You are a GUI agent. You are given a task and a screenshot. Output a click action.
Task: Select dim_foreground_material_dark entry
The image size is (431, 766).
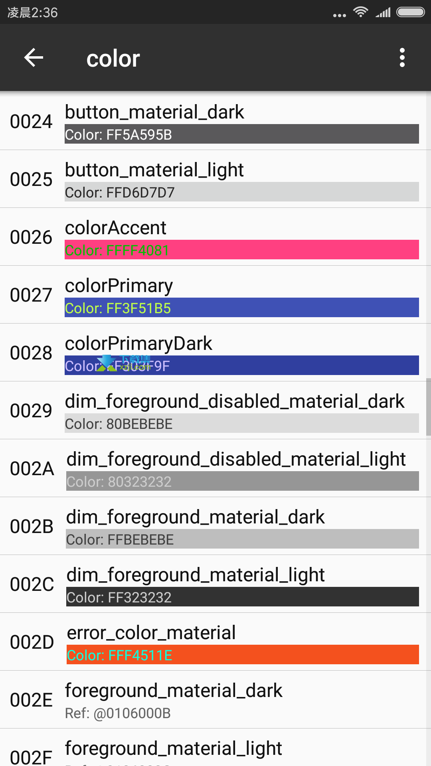point(215,526)
